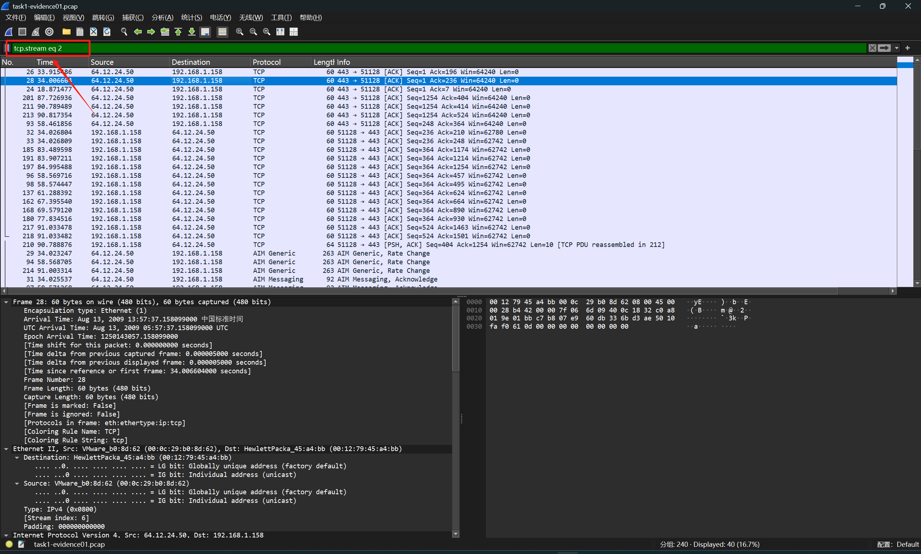
Task: Open the 统计(S) statistics menu
Action: (191, 18)
